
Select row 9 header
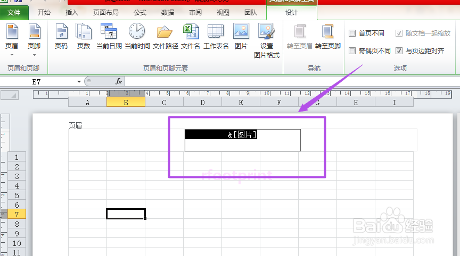(17, 234)
